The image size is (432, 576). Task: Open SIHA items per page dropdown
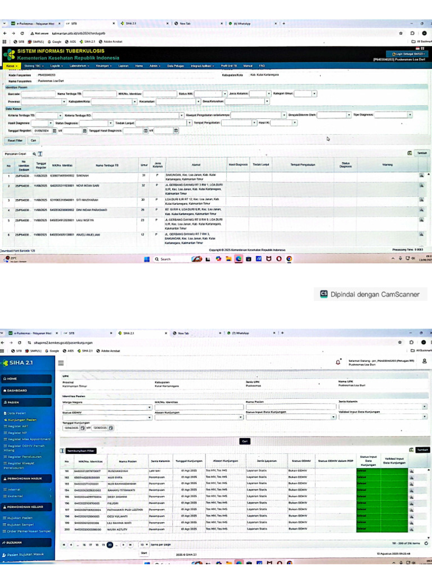point(144,544)
